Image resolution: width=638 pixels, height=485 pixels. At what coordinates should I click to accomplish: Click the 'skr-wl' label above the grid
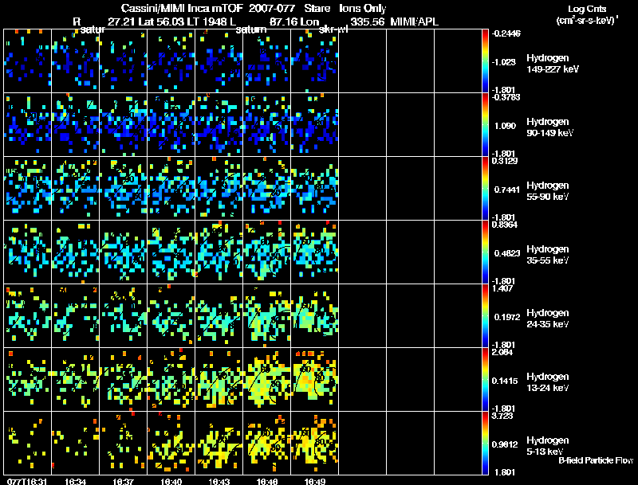pyautogui.click(x=333, y=29)
